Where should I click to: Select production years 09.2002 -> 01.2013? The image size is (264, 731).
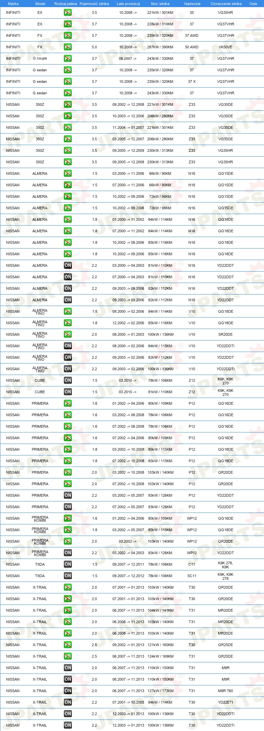[128, 645]
